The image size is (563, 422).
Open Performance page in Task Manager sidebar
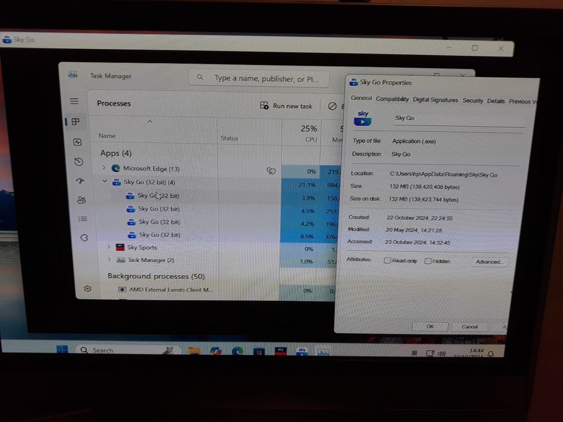(x=78, y=142)
